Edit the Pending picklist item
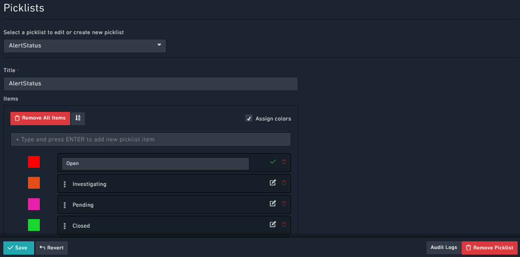The image size is (520, 257). 273,203
